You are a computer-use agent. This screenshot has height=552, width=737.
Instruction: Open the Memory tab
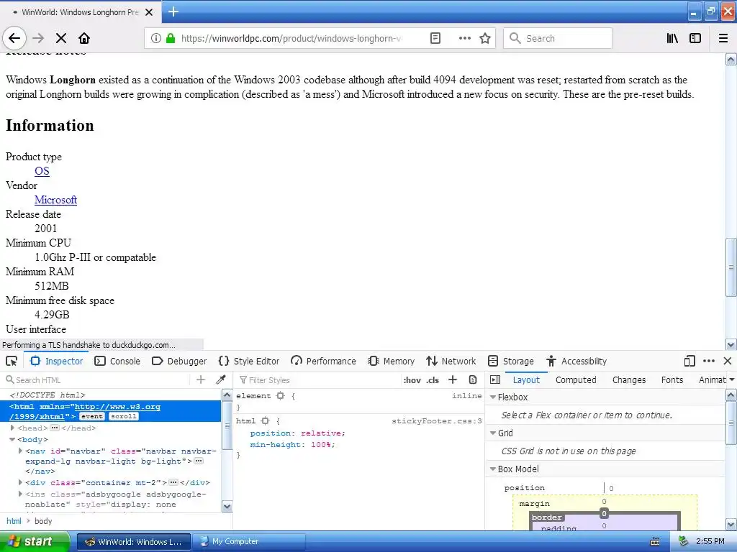391,361
